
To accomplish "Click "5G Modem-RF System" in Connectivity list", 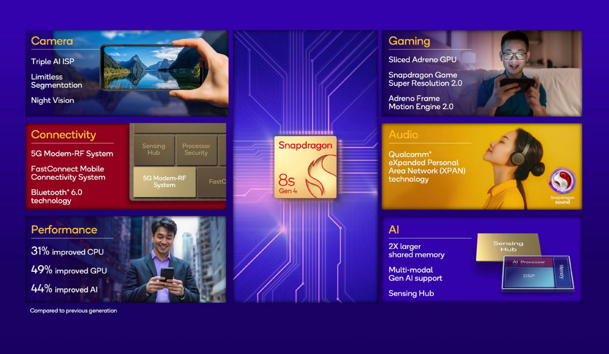I will pos(72,154).
